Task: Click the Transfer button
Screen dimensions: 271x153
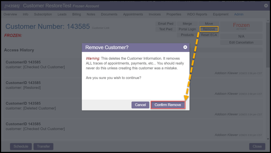Action: (43, 146)
